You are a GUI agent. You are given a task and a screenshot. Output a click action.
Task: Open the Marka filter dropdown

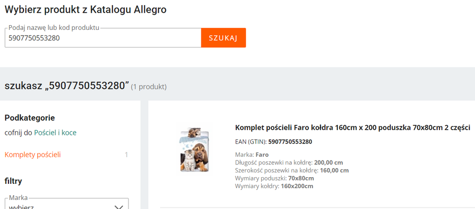coord(67,204)
